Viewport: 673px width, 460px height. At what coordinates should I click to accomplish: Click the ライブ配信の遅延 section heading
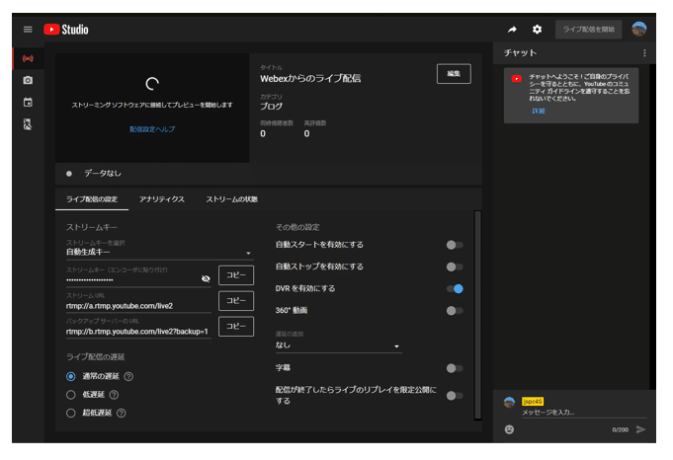(95, 356)
